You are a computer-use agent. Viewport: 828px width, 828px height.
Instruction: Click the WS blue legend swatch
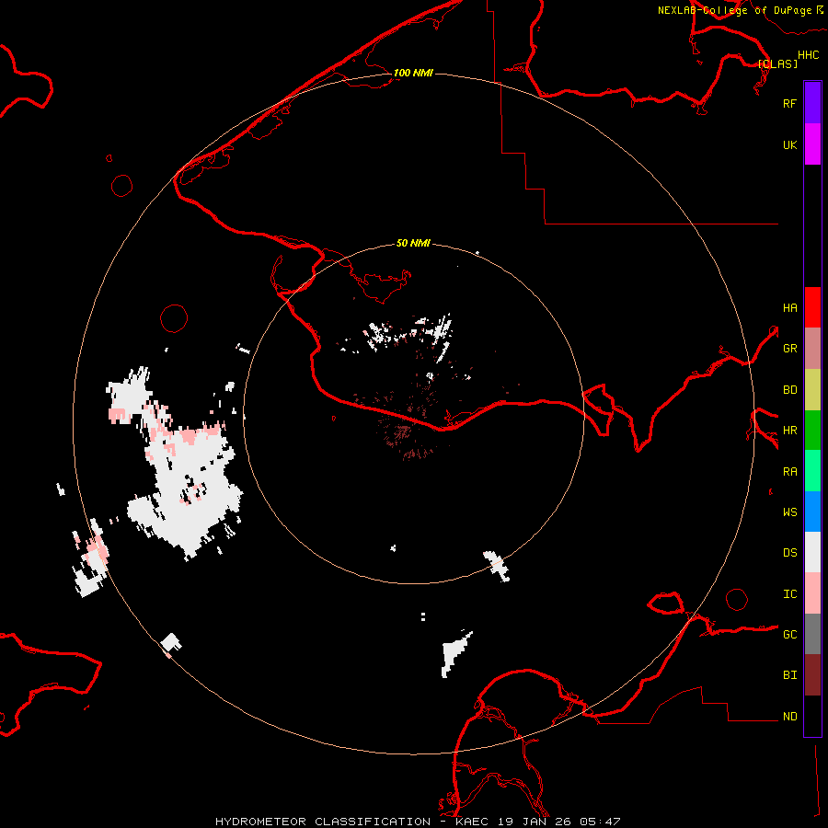pos(812,512)
